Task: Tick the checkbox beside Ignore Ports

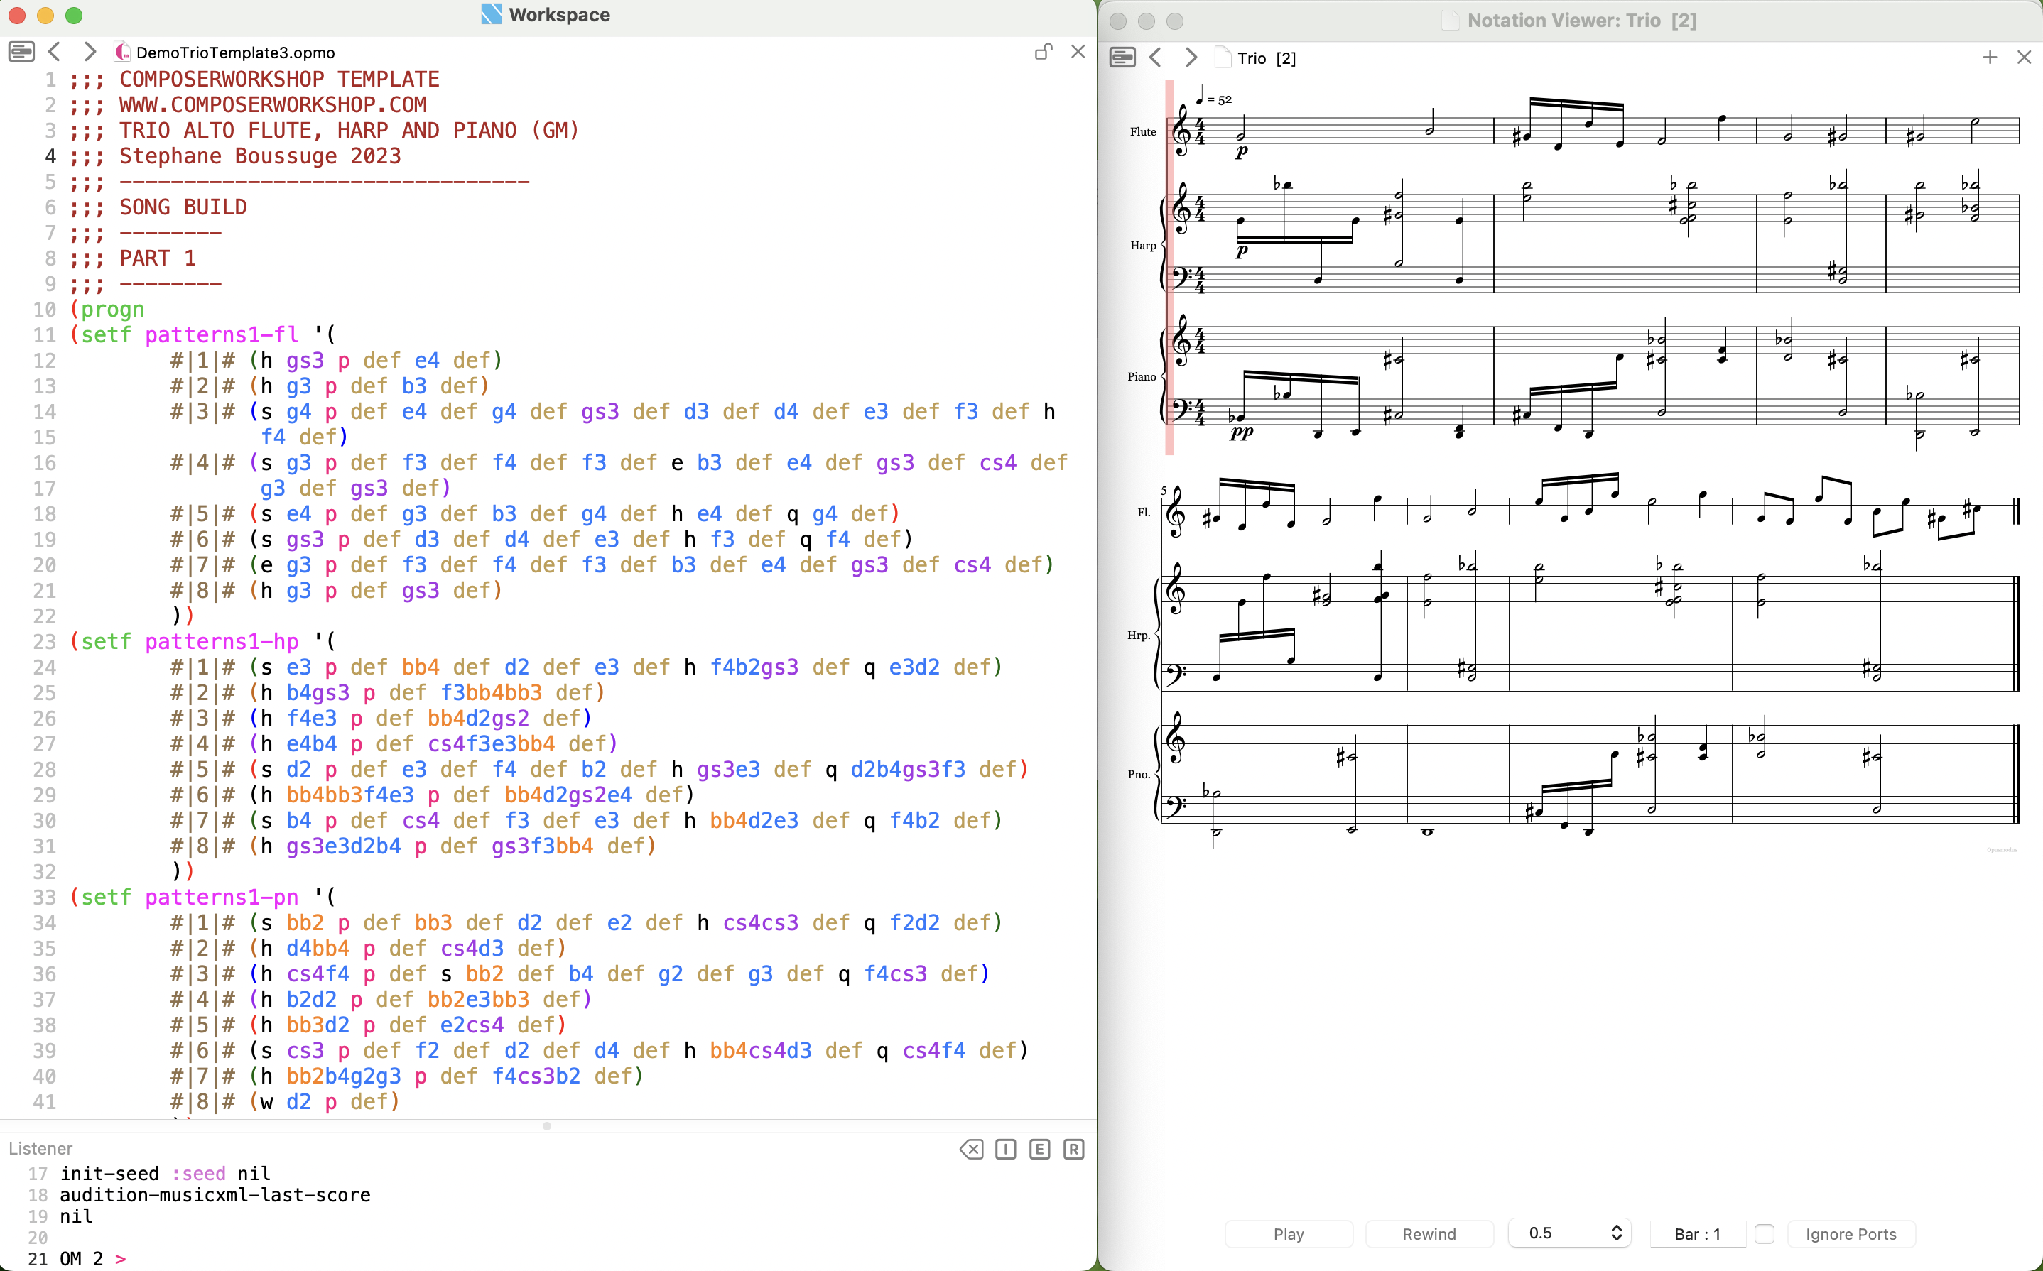Action: click(1765, 1233)
